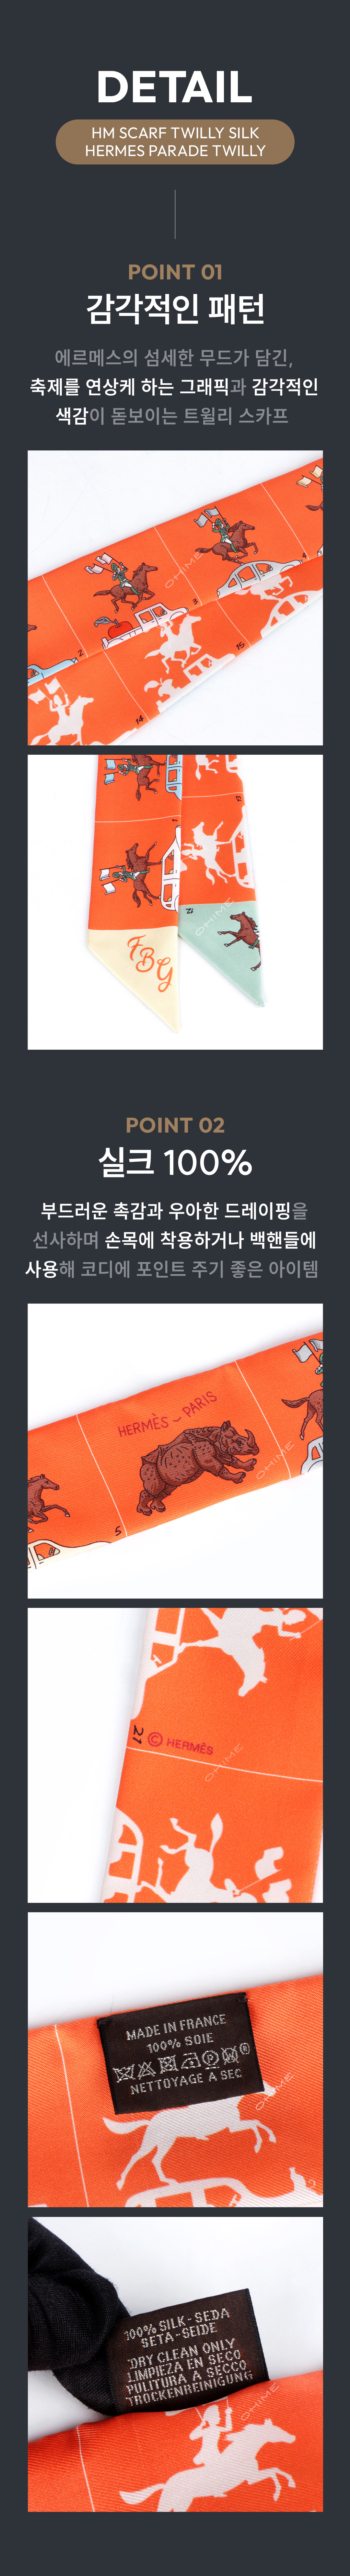Click the HM SCARF TWILLY SILK badge
This screenshot has height=2576, width=350.
click(x=175, y=141)
